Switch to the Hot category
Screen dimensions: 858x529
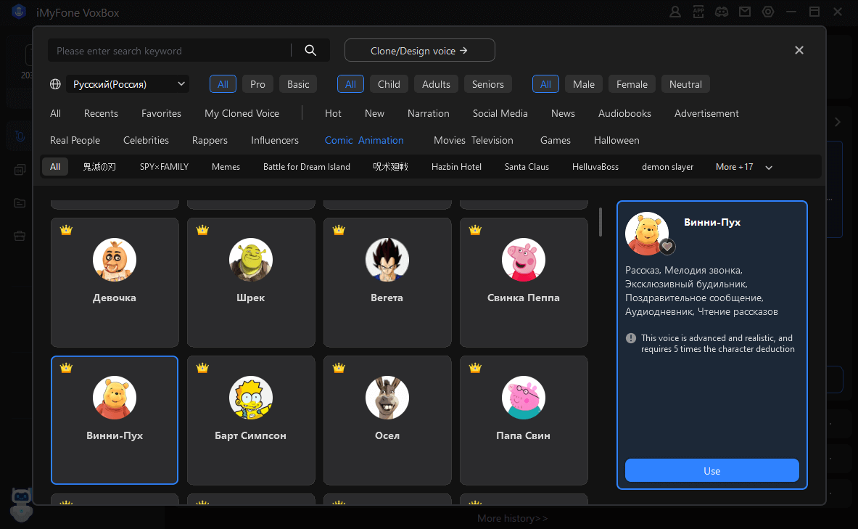pyautogui.click(x=333, y=113)
